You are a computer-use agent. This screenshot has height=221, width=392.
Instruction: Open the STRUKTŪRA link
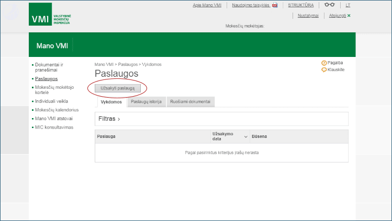(301, 5)
